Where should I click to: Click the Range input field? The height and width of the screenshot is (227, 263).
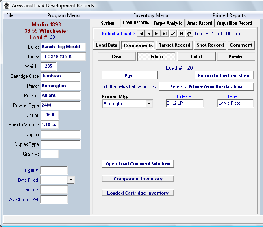pos(54,190)
